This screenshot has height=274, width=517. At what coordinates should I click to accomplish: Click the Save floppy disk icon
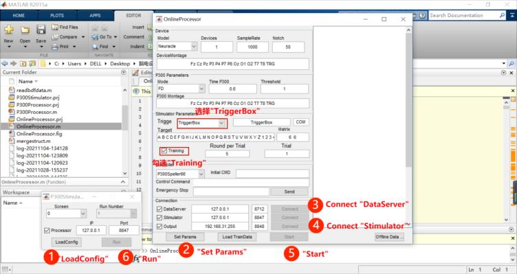41,30
